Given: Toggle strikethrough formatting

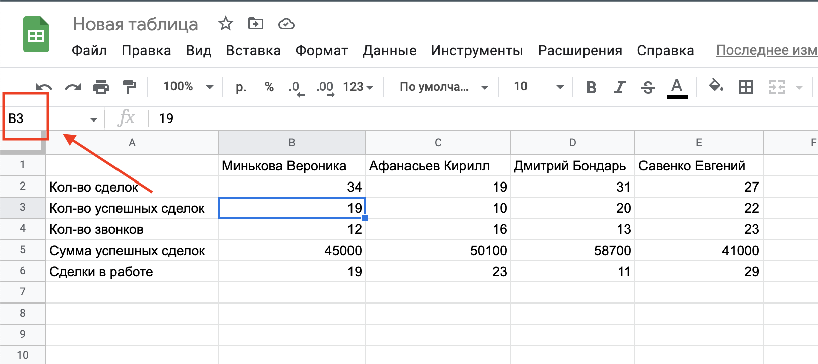Looking at the screenshot, I should click(648, 87).
